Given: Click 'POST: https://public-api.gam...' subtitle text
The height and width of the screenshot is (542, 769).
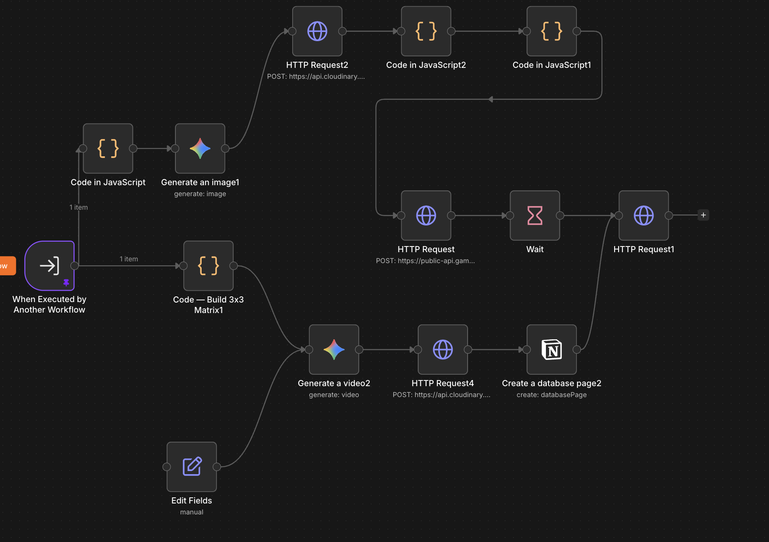Looking at the screenshot, I should pos(425,260).
